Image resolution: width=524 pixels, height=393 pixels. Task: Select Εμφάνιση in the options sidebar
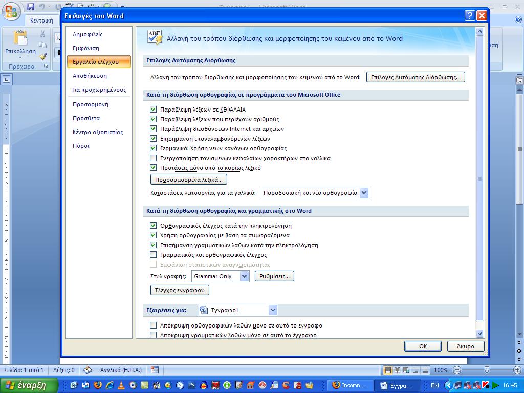[86, 48]
